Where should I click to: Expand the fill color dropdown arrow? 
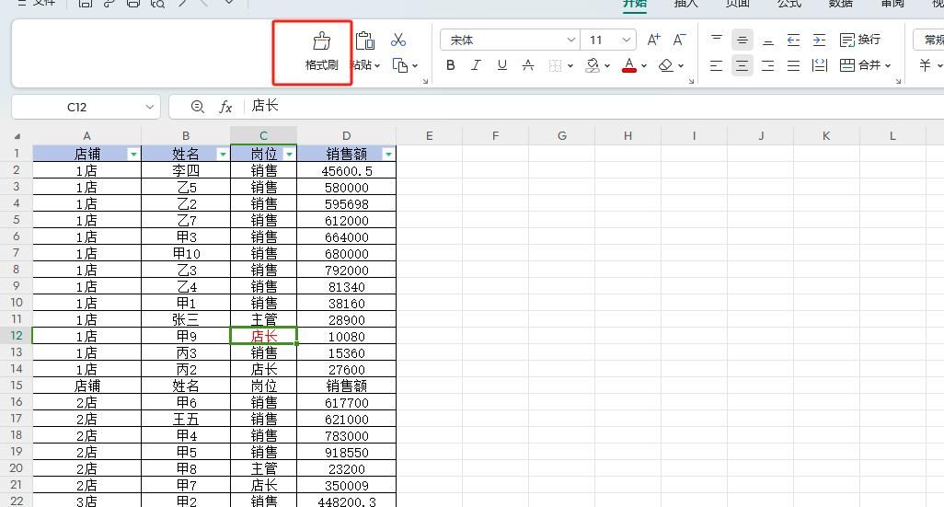point(607,65)
